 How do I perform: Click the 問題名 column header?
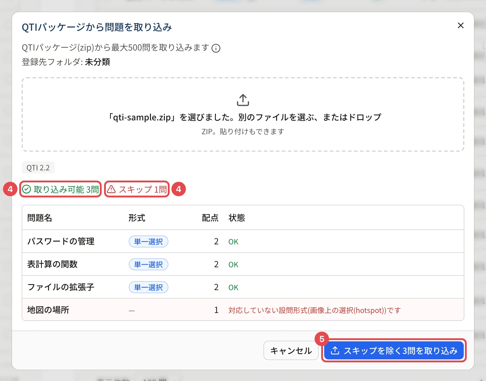pyautogui.click(x=40, y=218)
